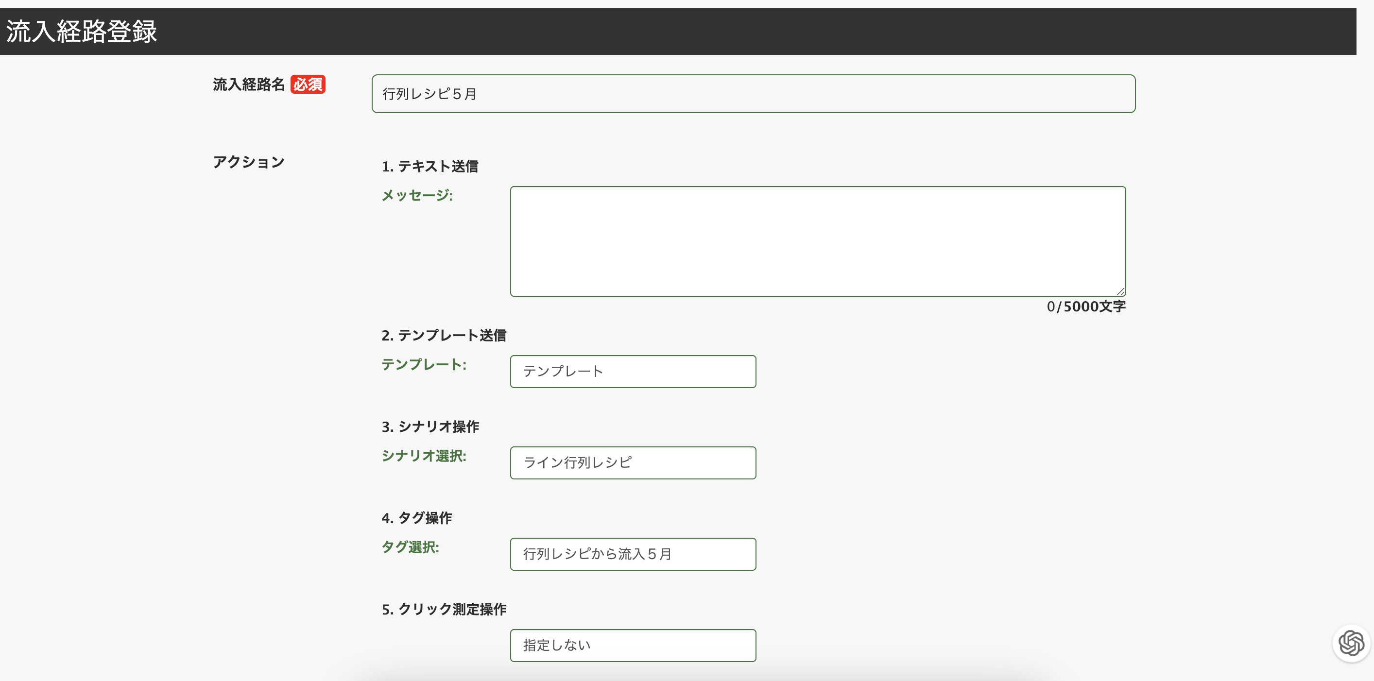Click the 1. テキスト送信 heading
This screenshot has width=1374, height=681.
(x=430, y=167)
